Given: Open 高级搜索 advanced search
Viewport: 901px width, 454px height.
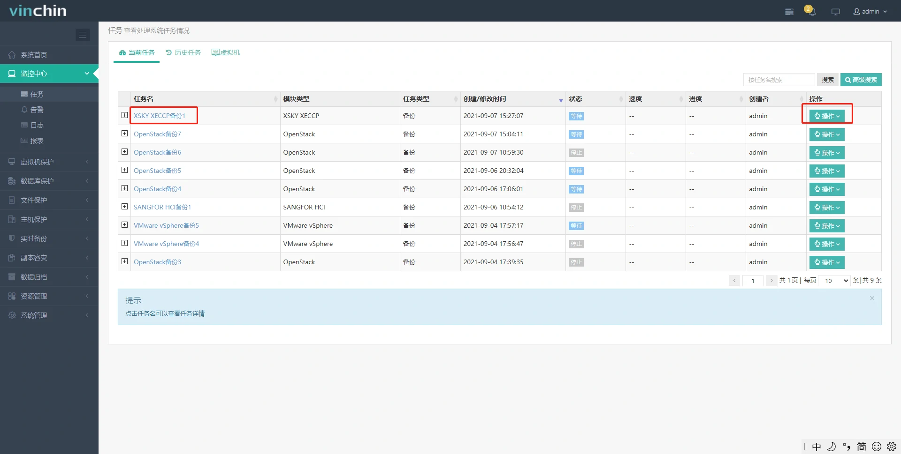Looking at the screenshot, I should 861,80.
